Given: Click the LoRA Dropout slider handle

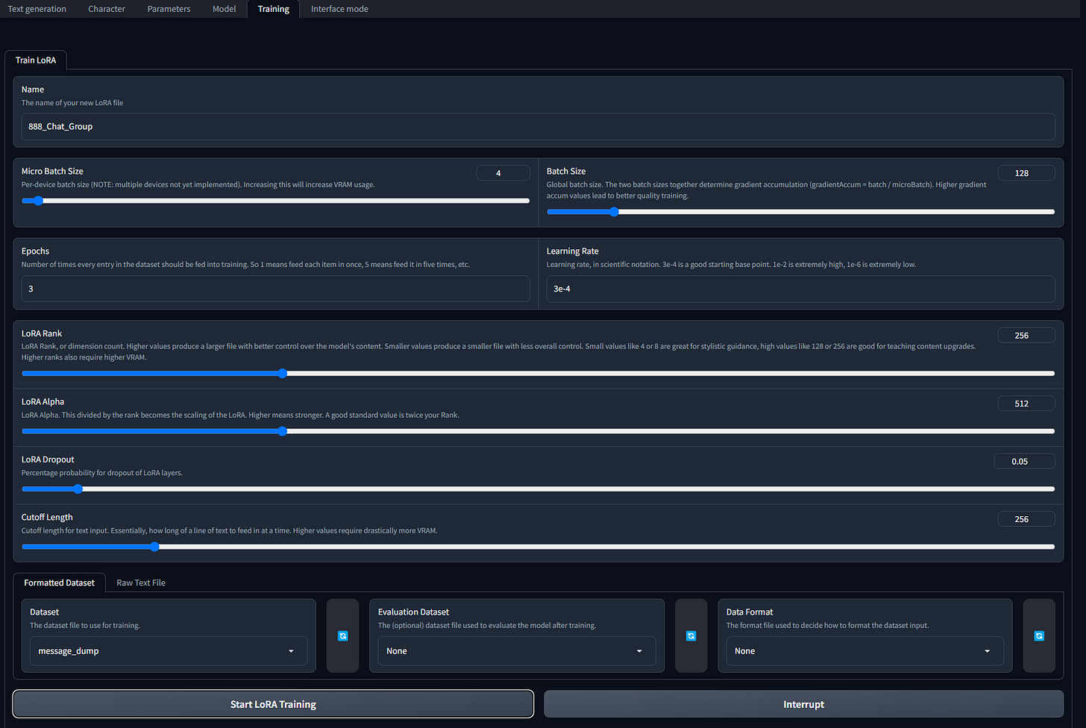Looking at the screenshot, I should (x=78, y=489).
